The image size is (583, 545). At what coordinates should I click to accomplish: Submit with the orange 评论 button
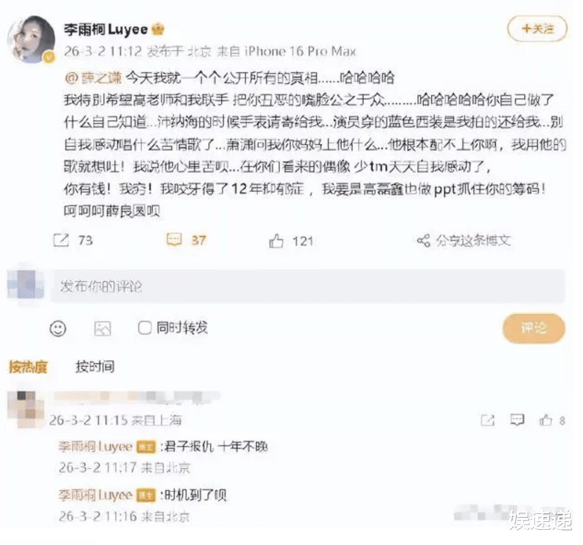point(534,328)
